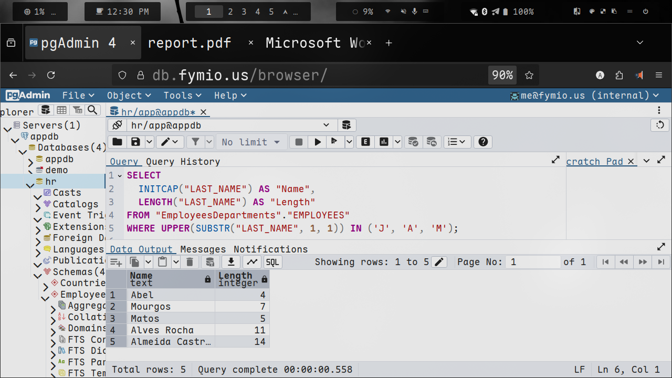Image resolution: width=672 pixels, height=378 pixels.
Task: Click the Open File folder icon
Action: pyautogui.click(x=117, y=142)
